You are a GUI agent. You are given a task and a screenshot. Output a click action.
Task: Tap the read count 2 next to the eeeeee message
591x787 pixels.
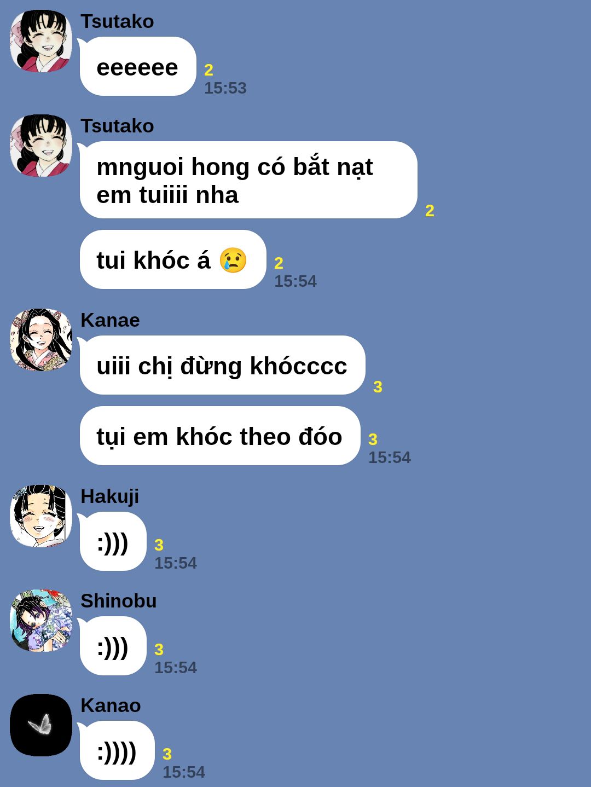[x=208, y=70]
